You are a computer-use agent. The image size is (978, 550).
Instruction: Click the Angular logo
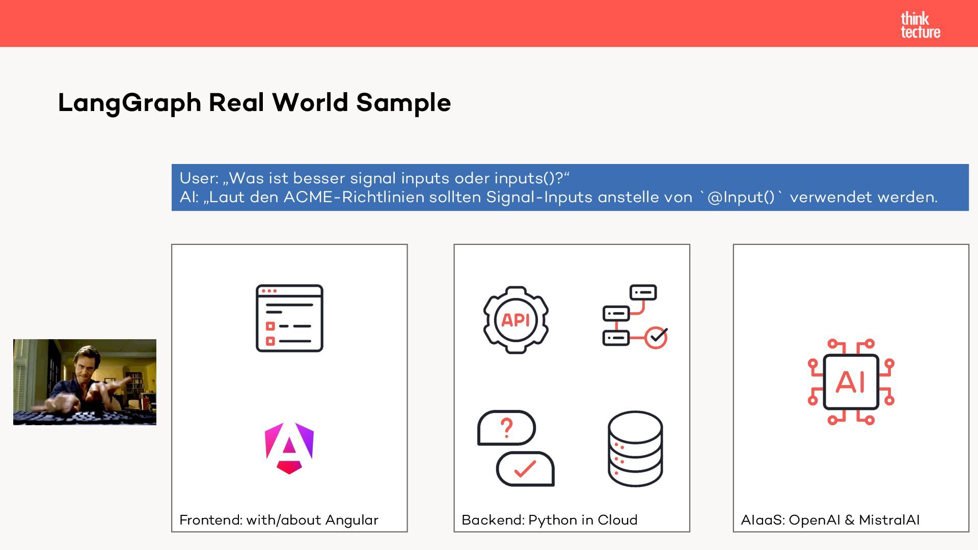point(289,448)
